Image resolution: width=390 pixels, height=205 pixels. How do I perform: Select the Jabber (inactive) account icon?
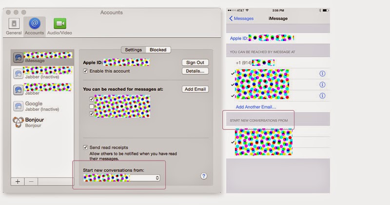point(18,74)
